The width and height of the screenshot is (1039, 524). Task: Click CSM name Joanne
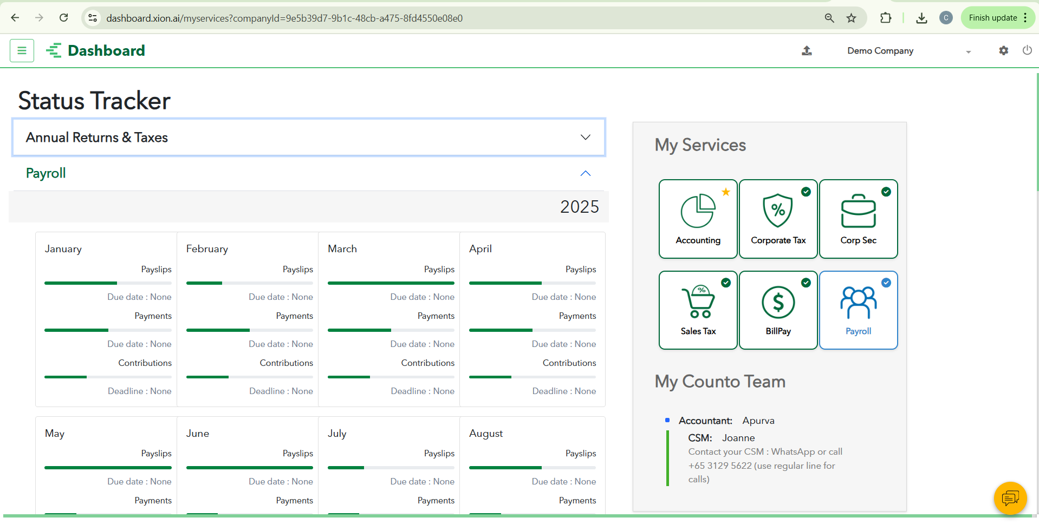coord(738,438)
